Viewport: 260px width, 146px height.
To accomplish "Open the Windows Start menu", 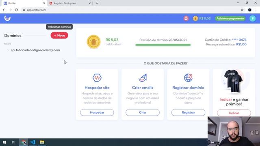I will click(x=4, y=142).
